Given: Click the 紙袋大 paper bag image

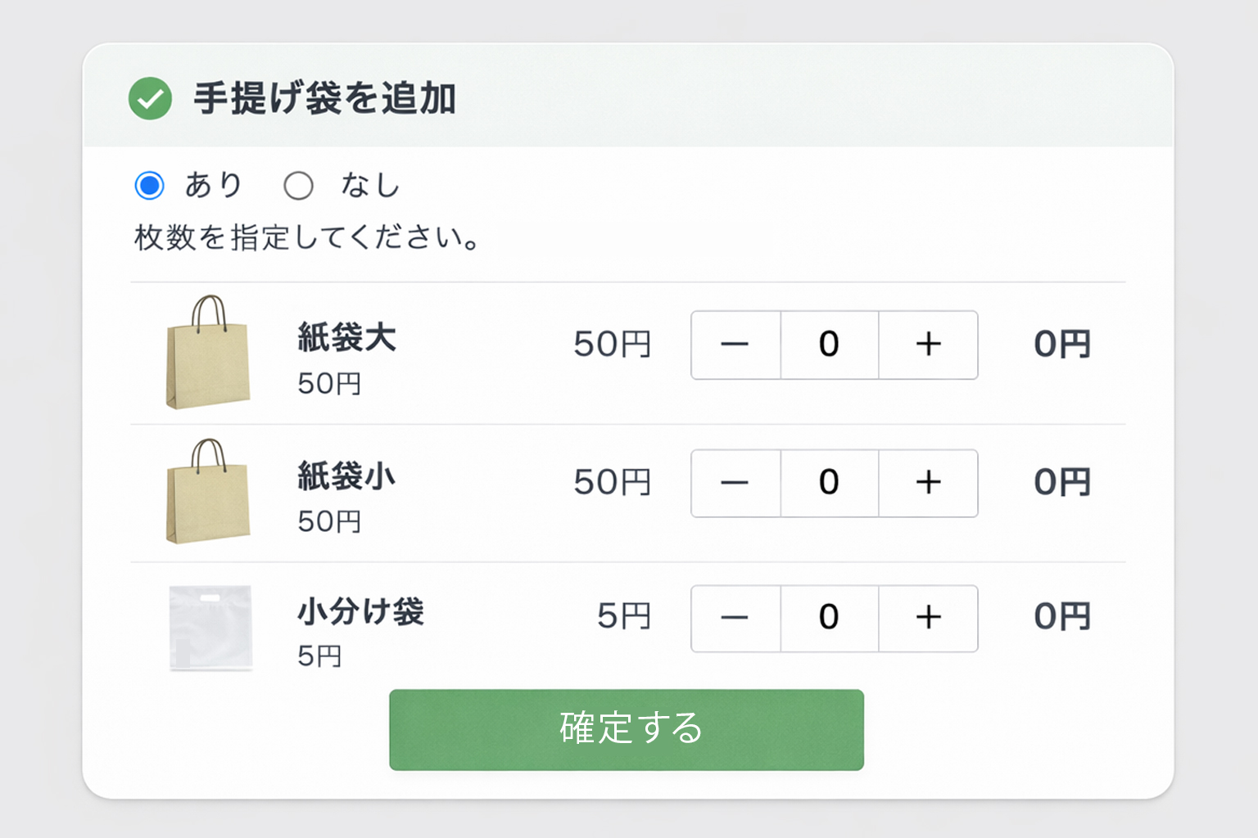Looking at the screenshot, I should pyautogui.click(x=208, y=353).
